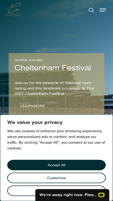Click the "We're away right now" chat bar

click(x=72, y=195)
